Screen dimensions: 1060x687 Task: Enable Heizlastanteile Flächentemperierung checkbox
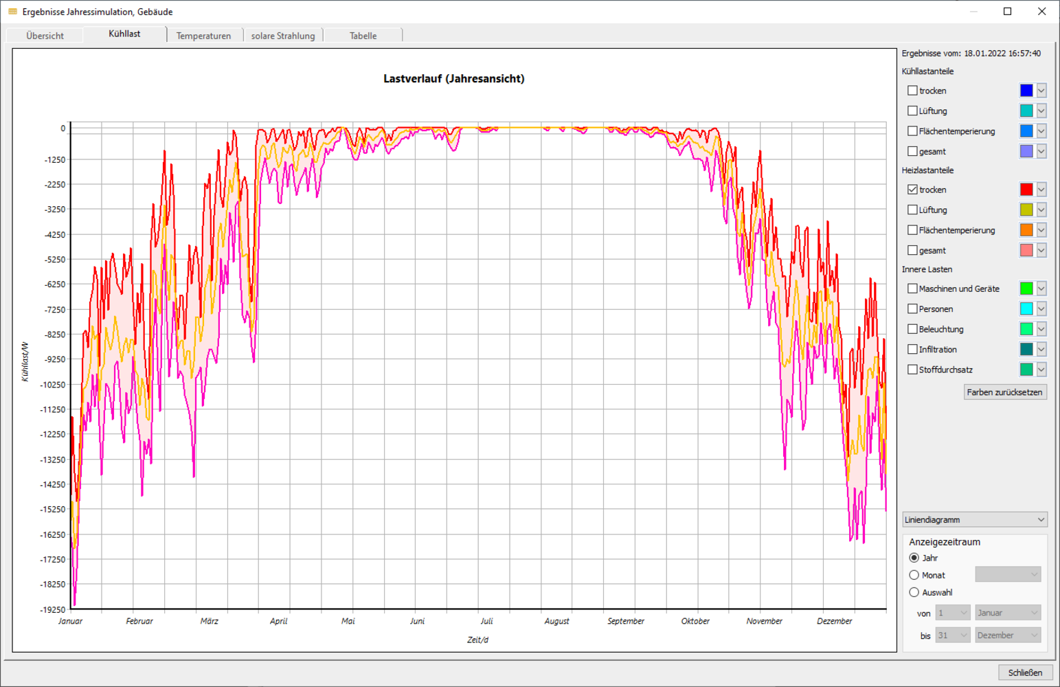pos(912,230)
